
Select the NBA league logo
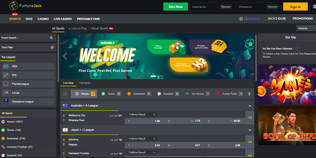[6, 66]
